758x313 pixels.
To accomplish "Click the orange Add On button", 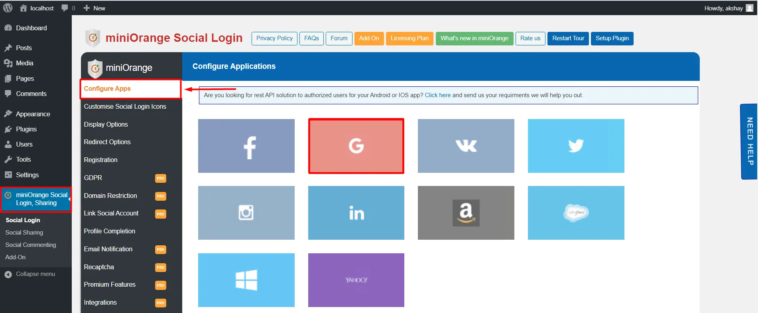I will coord(369,38).
